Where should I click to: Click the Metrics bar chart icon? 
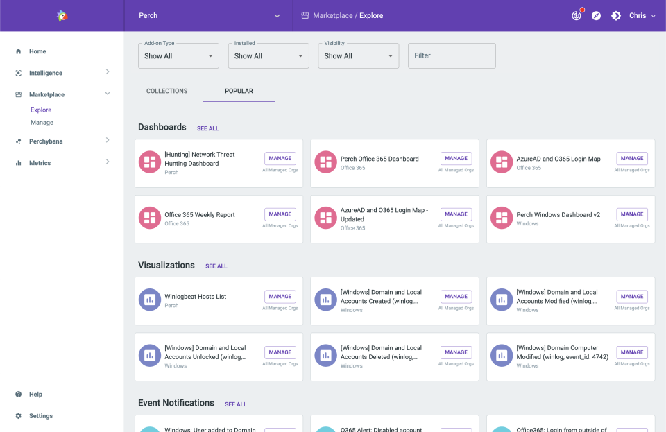(18, 163)
